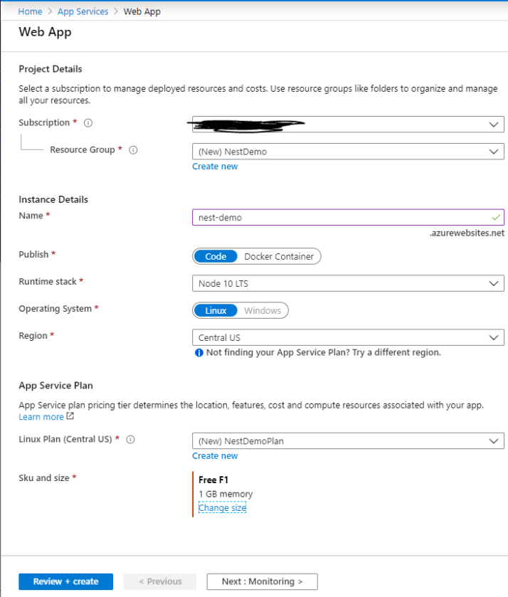Navigate to App Services via breadcrumb

83,11
